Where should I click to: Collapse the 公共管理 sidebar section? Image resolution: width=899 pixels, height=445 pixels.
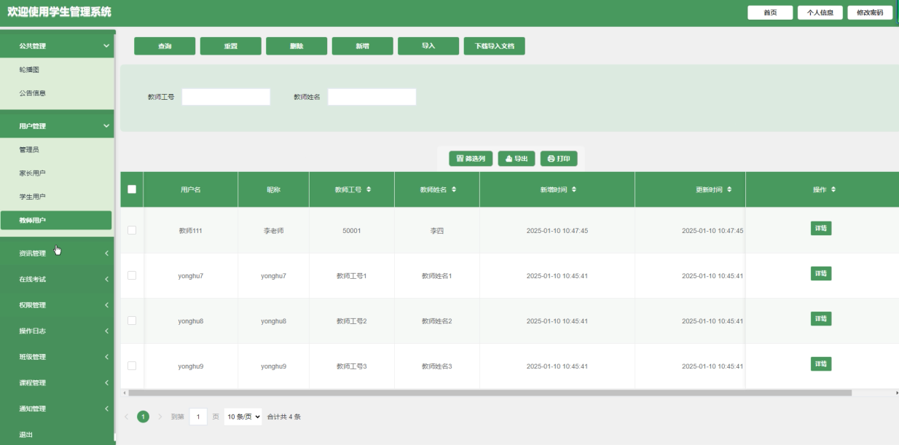tap(57, 46)
